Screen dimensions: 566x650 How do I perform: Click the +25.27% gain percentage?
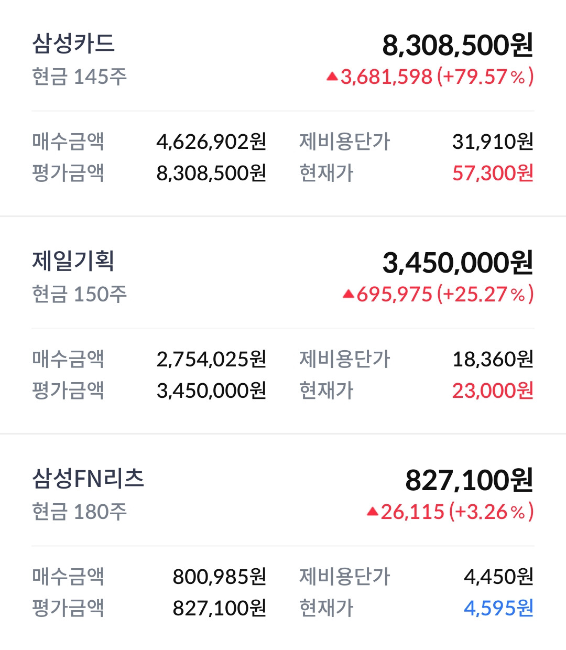click(x=485, y=295)
